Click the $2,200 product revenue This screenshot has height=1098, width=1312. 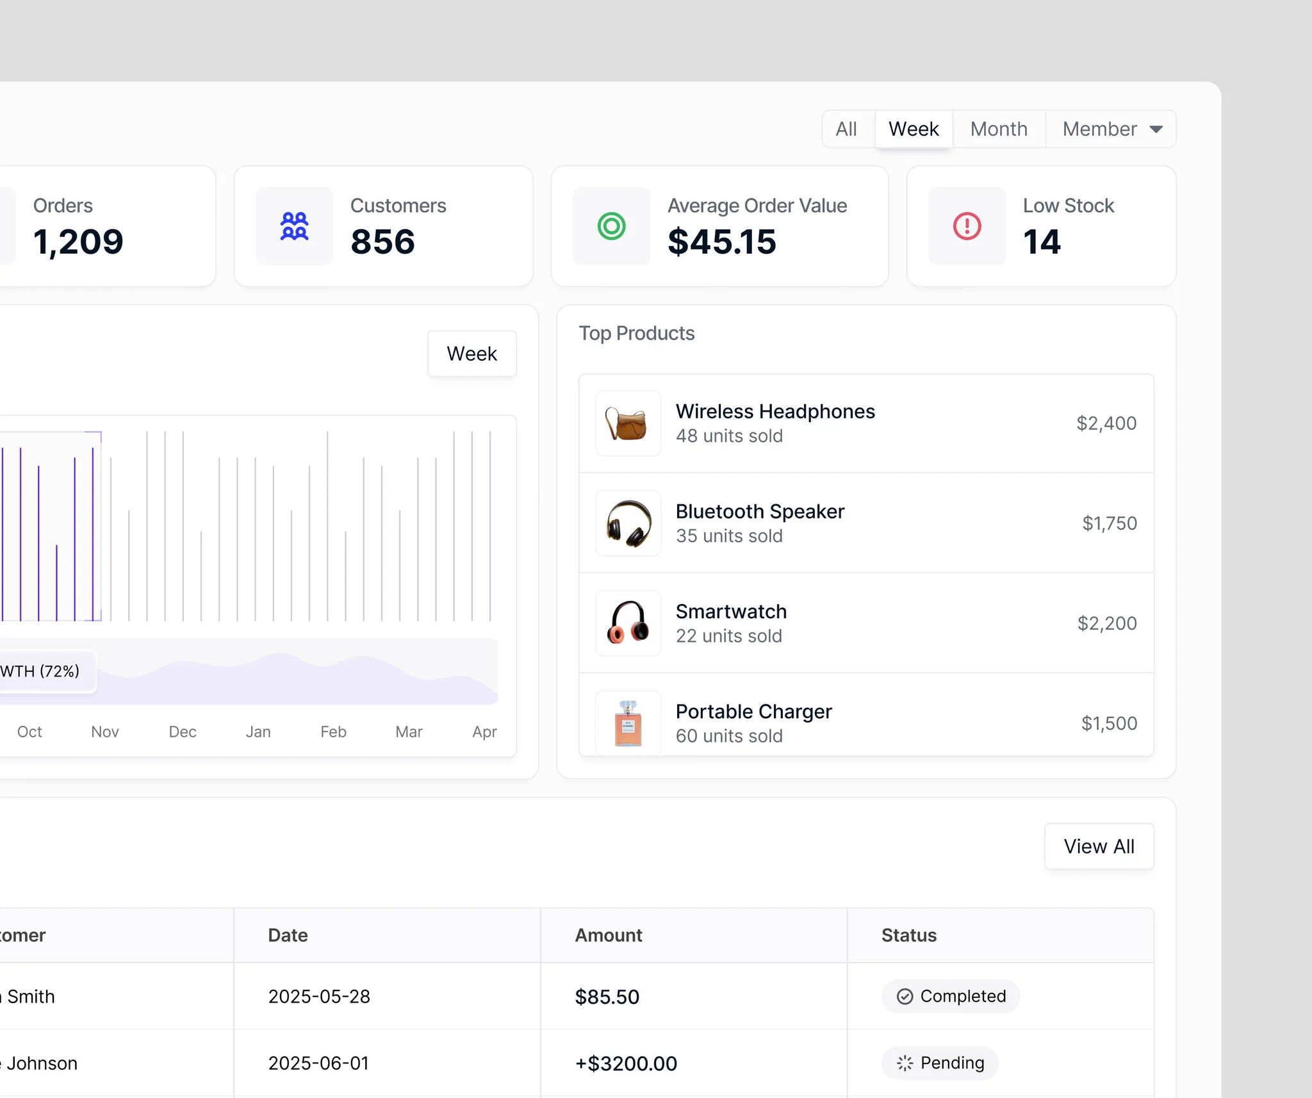(1107, 623)
